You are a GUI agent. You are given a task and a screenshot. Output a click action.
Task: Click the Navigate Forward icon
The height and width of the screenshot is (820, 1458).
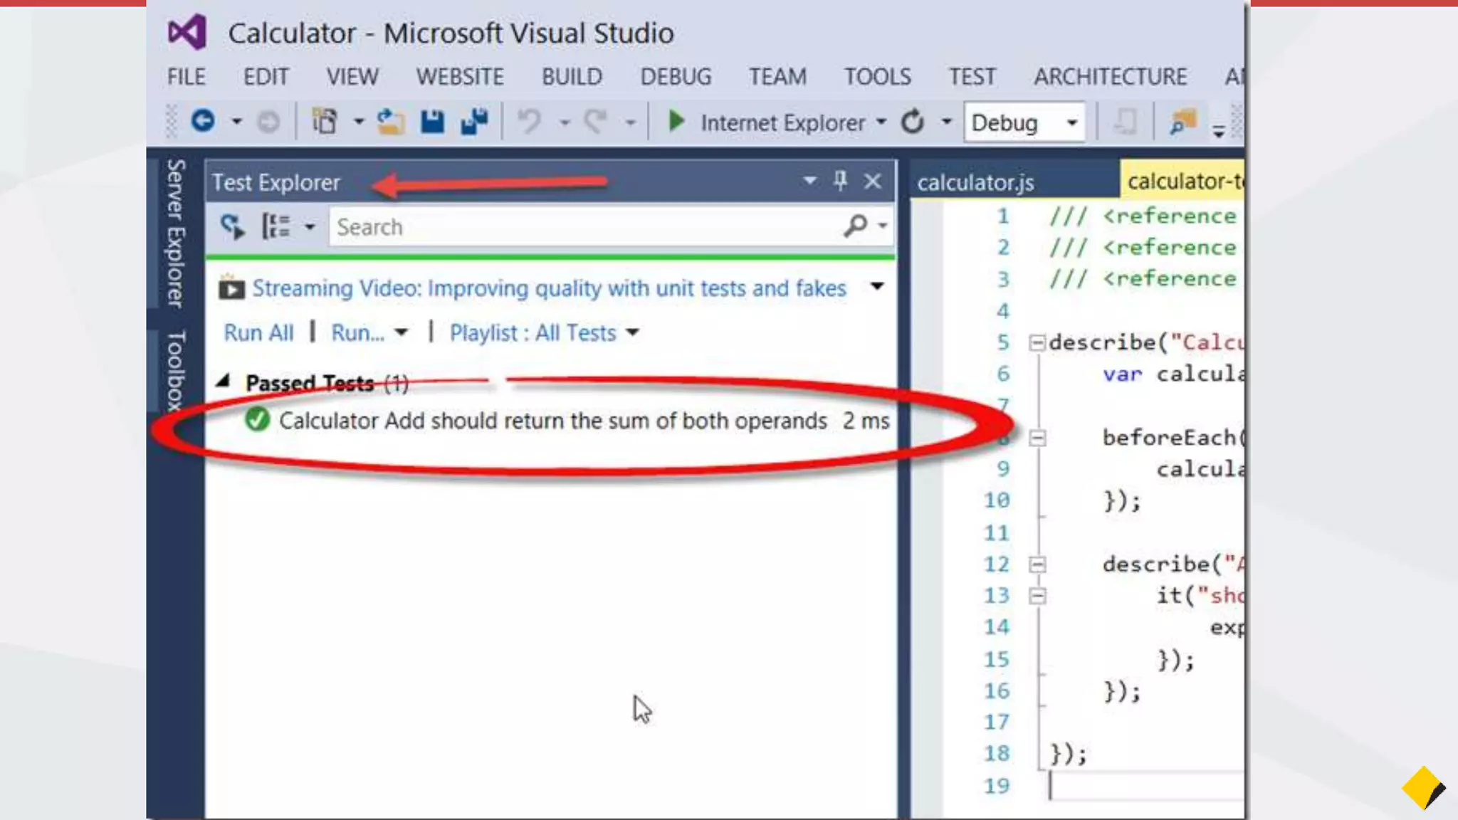[268, 122]
